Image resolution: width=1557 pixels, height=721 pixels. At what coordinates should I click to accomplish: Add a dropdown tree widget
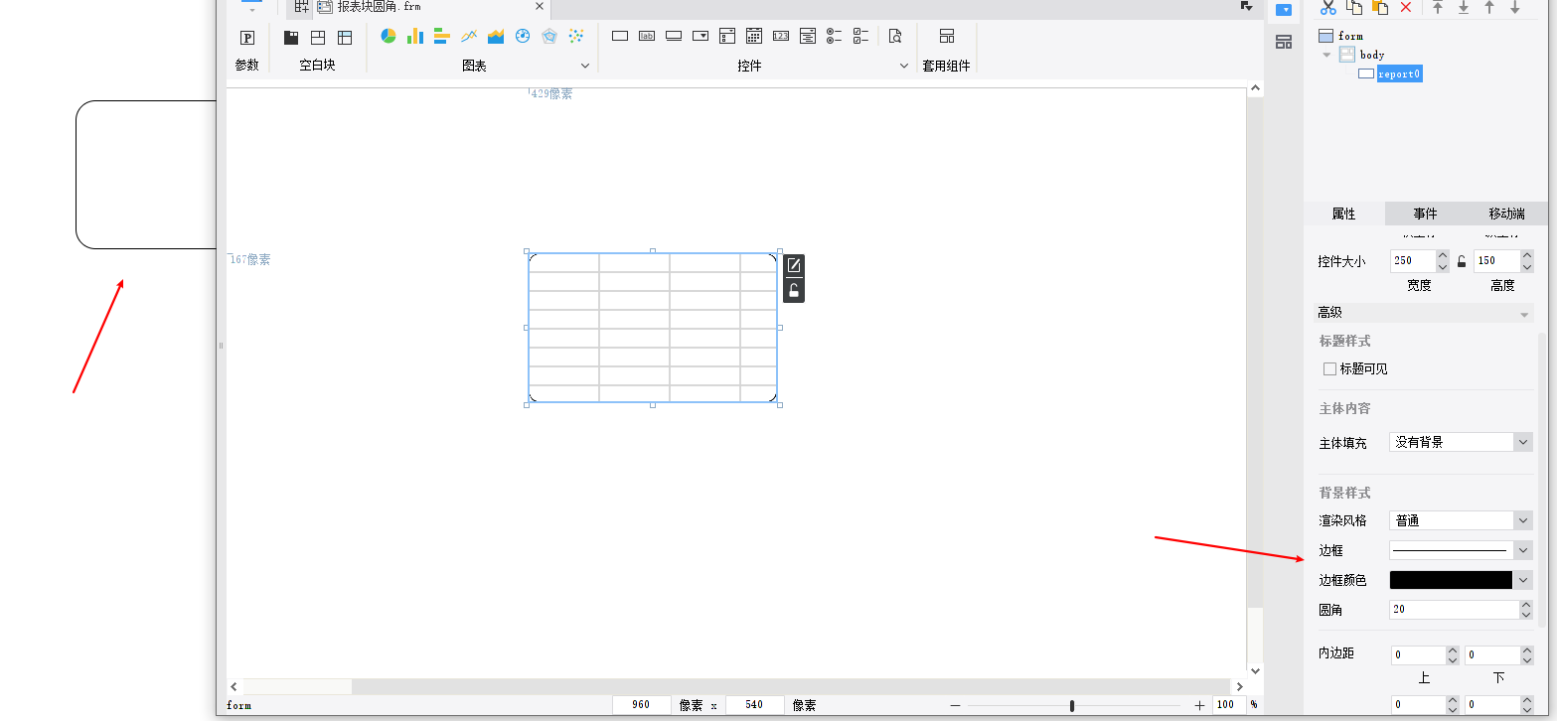click(808, 36)
